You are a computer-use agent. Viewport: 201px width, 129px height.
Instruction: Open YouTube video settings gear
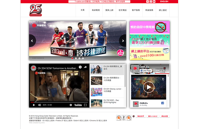71,105
